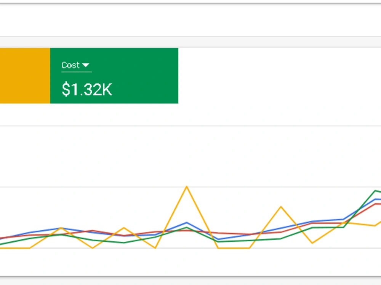The image size is (381, 285).
Task: Click the $1.32K cost value
Action: tap(87, 89)
